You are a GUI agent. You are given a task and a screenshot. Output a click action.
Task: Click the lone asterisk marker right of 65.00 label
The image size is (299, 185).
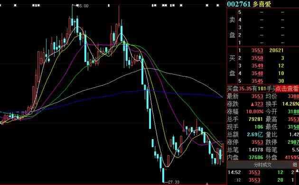(109, 6)
